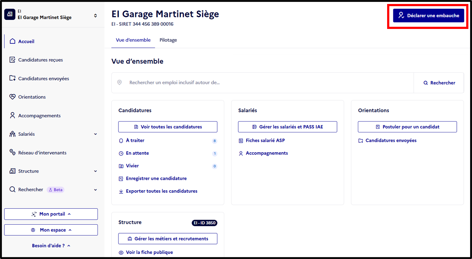Open the structure switcher chevrons at top left
Screen dimensions: 472x259
click(x=95, y=16)
